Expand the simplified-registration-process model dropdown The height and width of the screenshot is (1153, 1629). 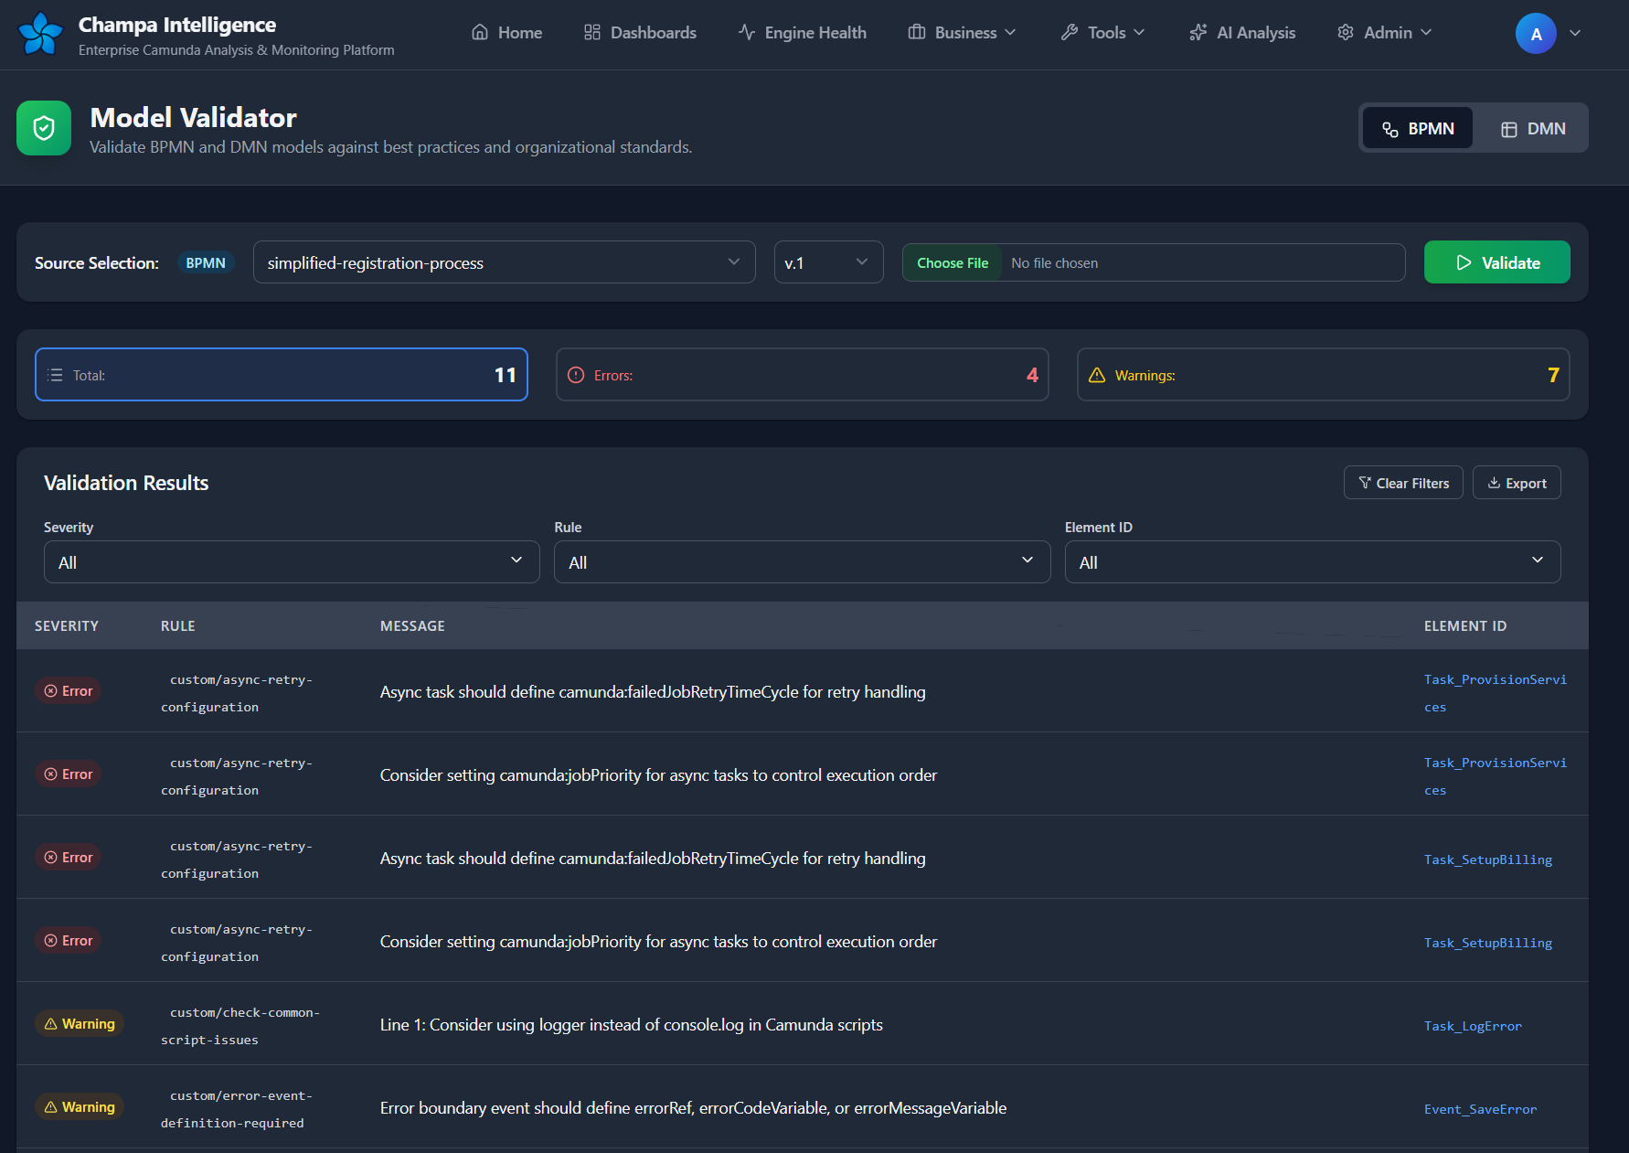point(504,263)
